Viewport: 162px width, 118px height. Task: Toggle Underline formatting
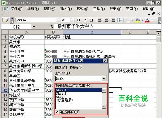tap(92, 20)
